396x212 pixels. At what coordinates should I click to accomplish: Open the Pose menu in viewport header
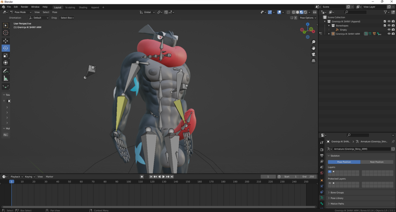pyautogui.click(x=54, y=12)
